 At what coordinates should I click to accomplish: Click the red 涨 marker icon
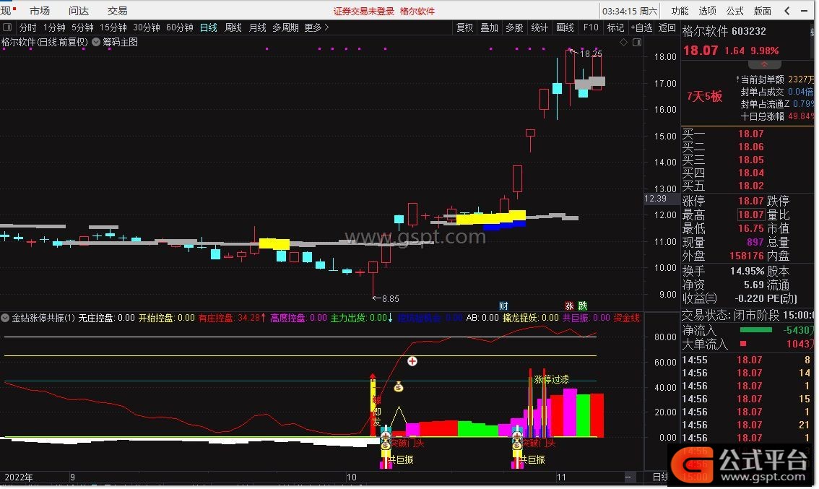pyautogui.click(x=569, y=306)
